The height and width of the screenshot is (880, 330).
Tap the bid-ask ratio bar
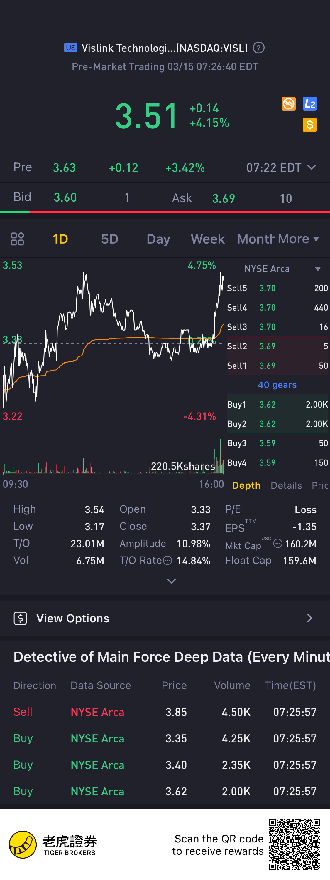pos(165,212)
